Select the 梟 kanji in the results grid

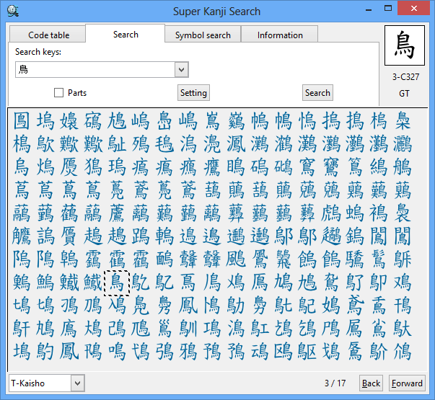[403, 120]
